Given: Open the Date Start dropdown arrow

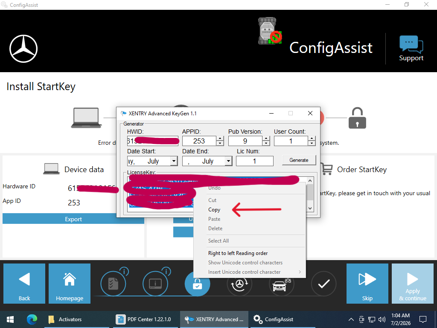Looking at the screenshot, I should point(174,161).
